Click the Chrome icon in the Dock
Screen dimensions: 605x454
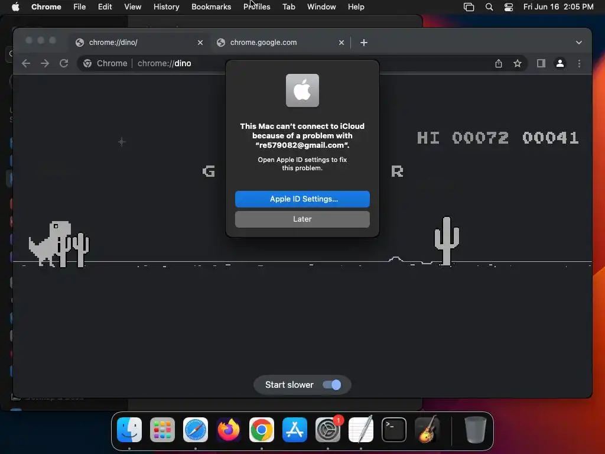tap(262, 429)
